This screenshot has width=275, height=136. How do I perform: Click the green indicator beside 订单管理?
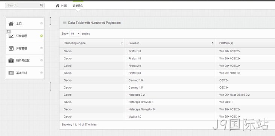pos(41,36)
